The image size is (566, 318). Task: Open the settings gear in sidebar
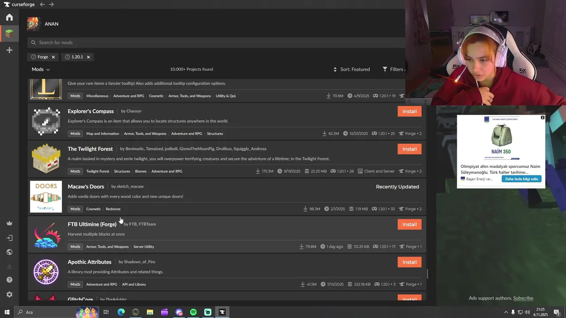coord(9,295)
